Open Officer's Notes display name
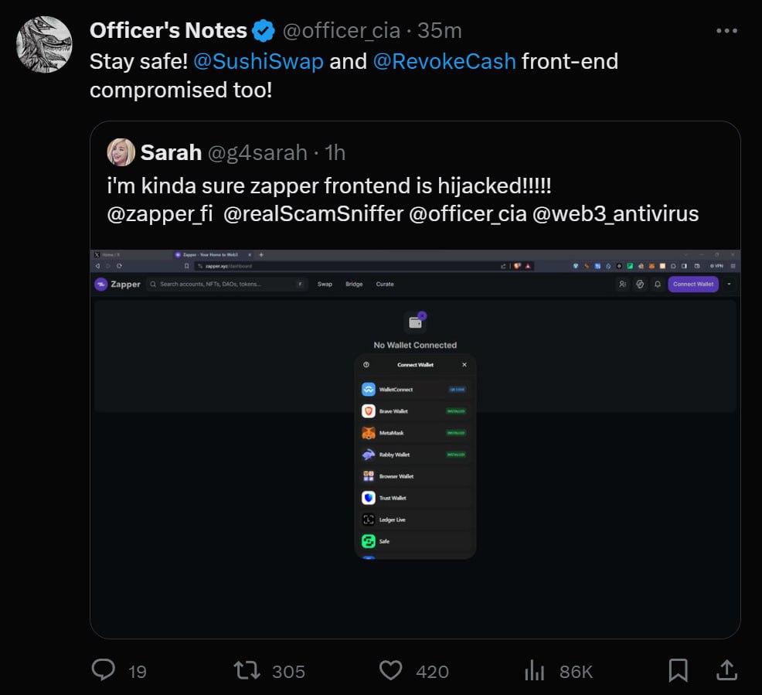This screenshot has height=695, width=762. 168,31
